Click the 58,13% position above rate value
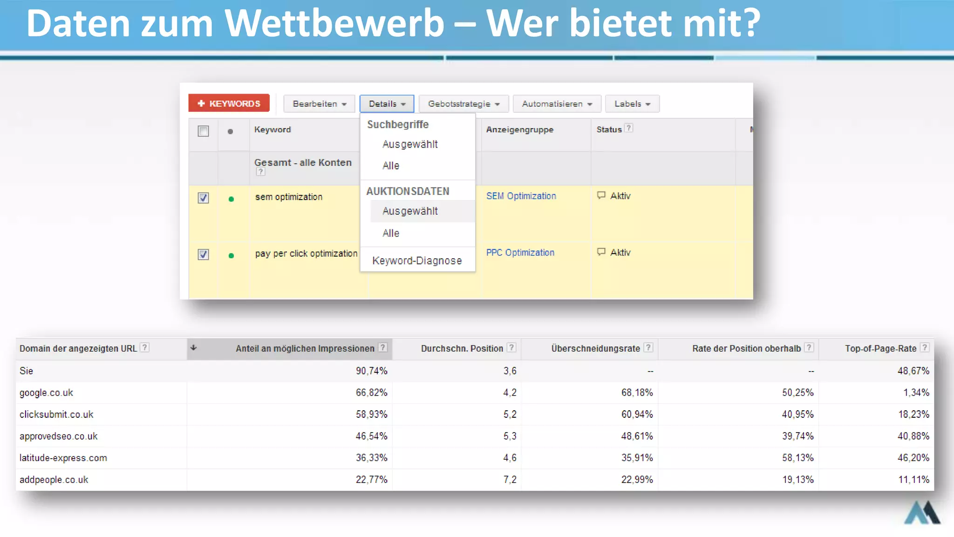The width and height of the screenshot is (954, 537). click(798, 458)
